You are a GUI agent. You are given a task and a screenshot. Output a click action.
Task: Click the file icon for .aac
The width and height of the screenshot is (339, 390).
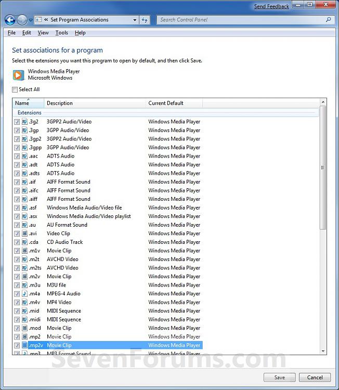tap(24, 156)
